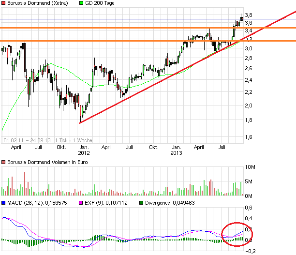Click the 'Jan. 2013' time axis label
The width and height of the screenshot is (296, 255).
click(x=177, y=150)
